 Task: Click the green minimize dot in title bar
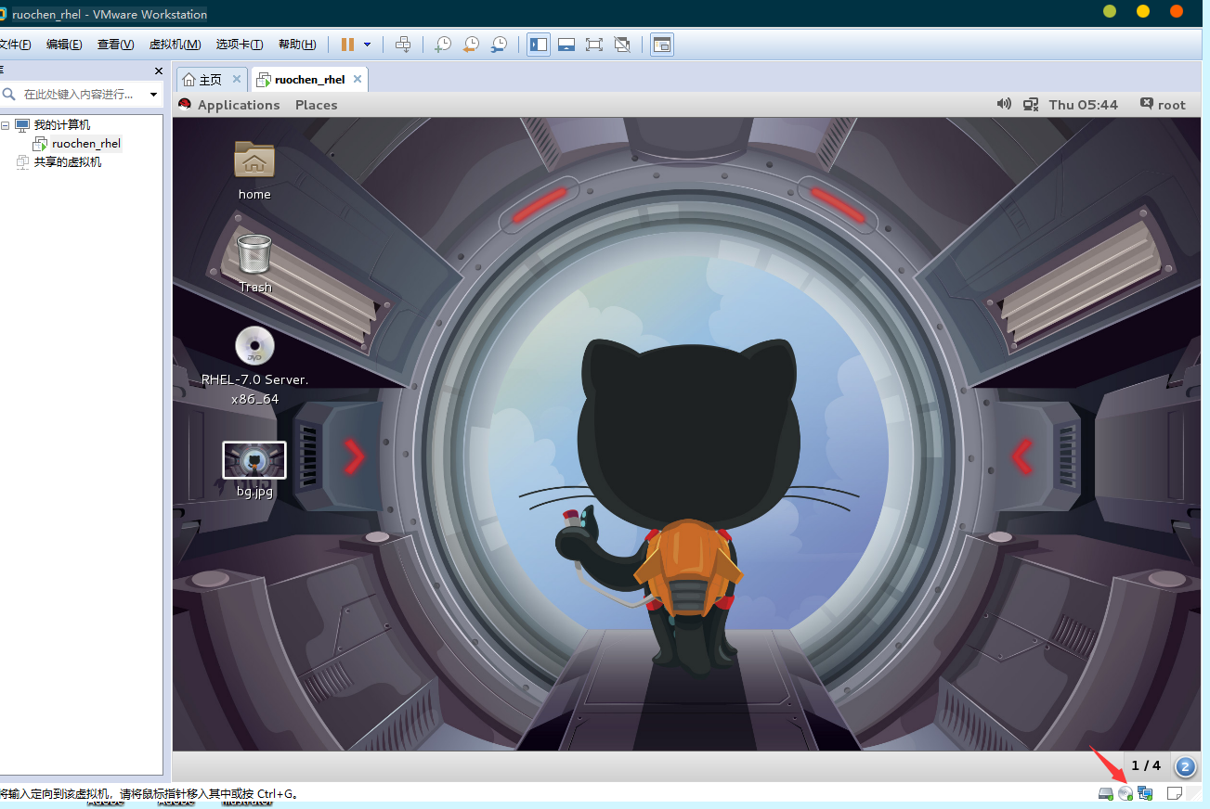pos(1110,11)
